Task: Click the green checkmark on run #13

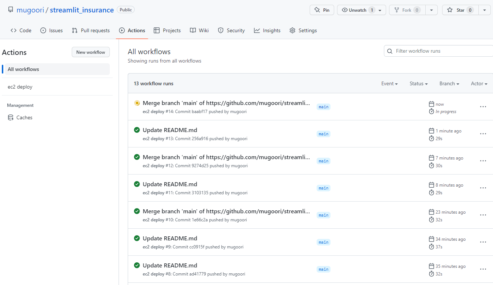Action: pos(137,130)
